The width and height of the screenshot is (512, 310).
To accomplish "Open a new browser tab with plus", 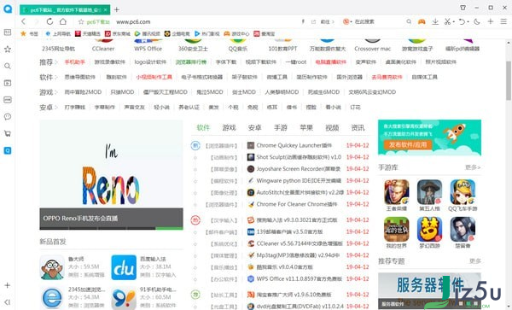I will 117,9.
